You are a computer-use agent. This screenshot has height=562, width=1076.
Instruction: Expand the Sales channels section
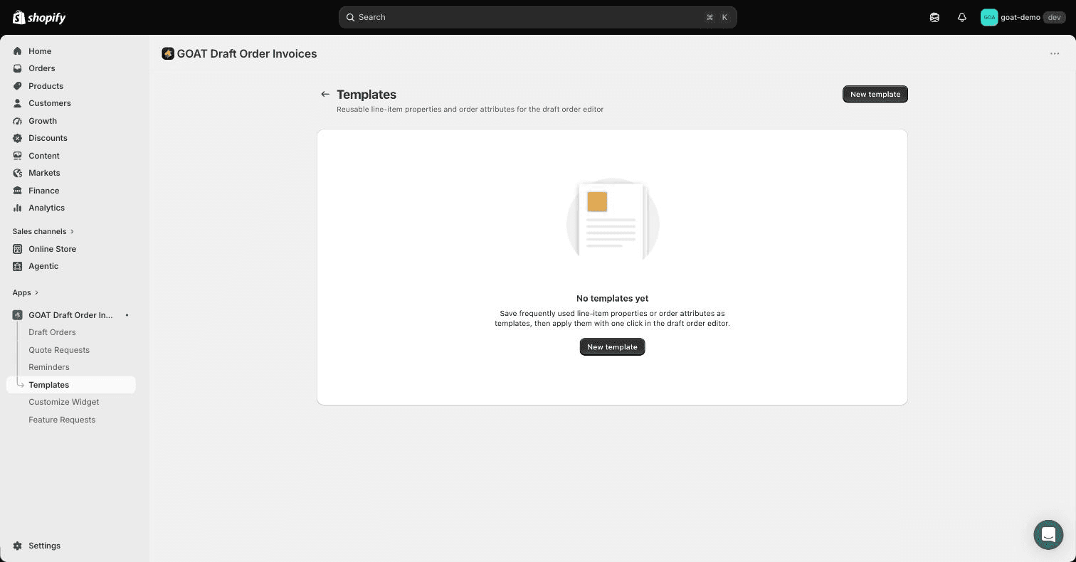pos(43,231)
